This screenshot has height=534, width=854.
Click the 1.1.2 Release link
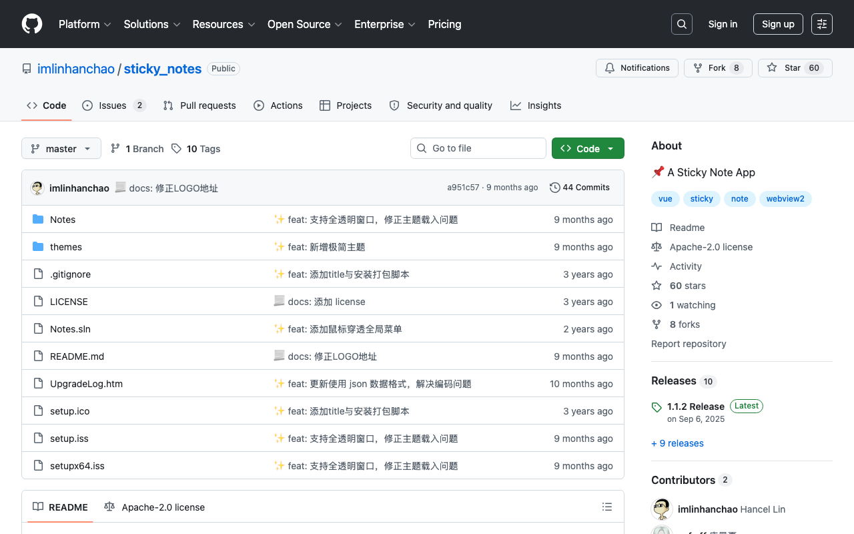coord(696,407)
